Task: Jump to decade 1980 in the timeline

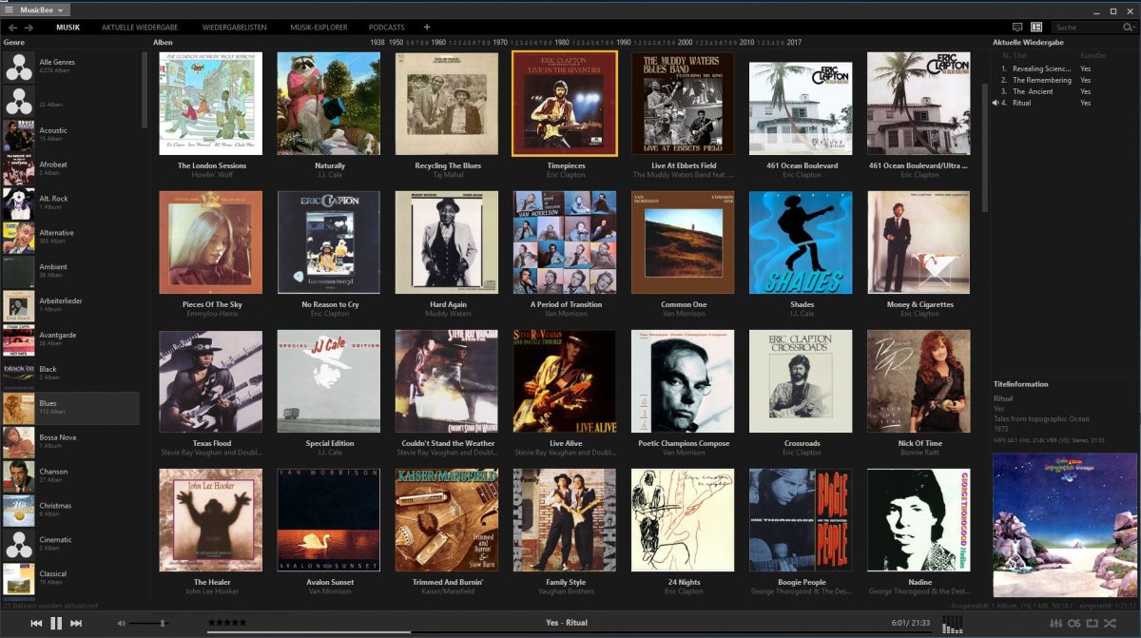Action: tap(562, 43)
